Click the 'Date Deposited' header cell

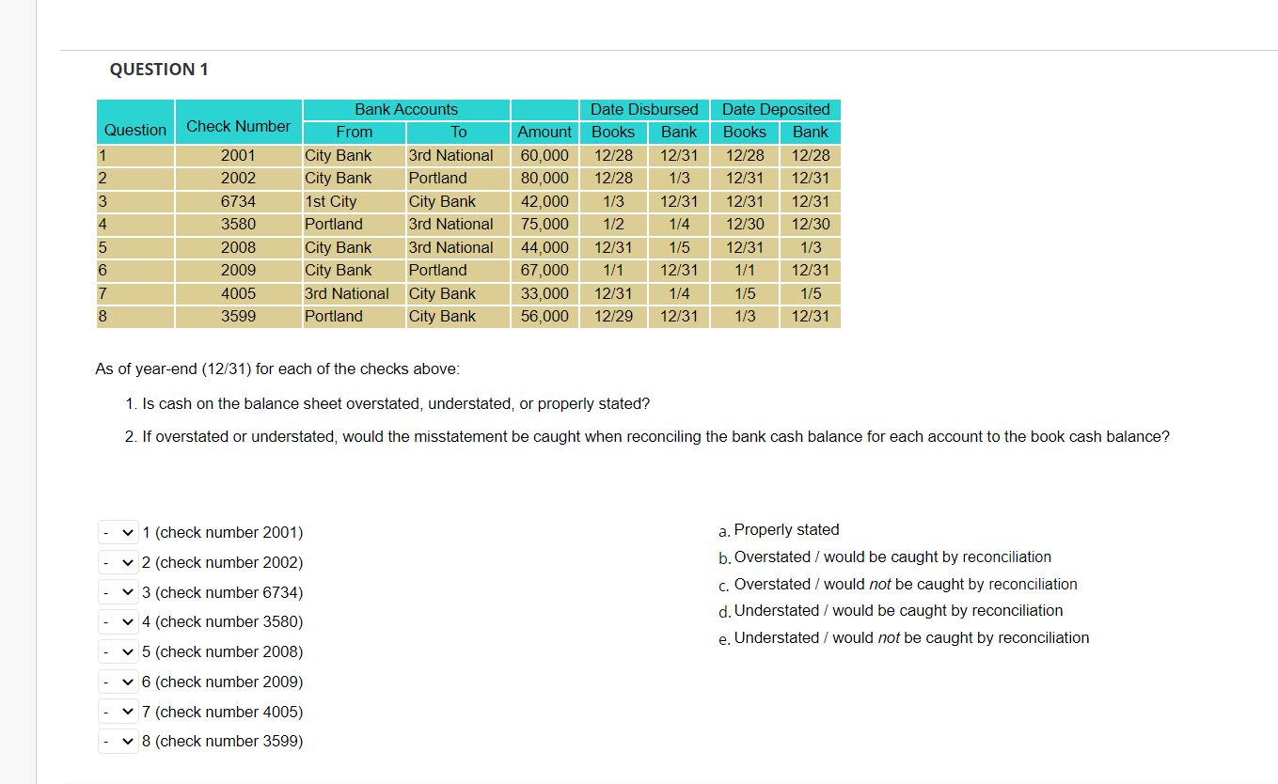(x=776, y=109)
